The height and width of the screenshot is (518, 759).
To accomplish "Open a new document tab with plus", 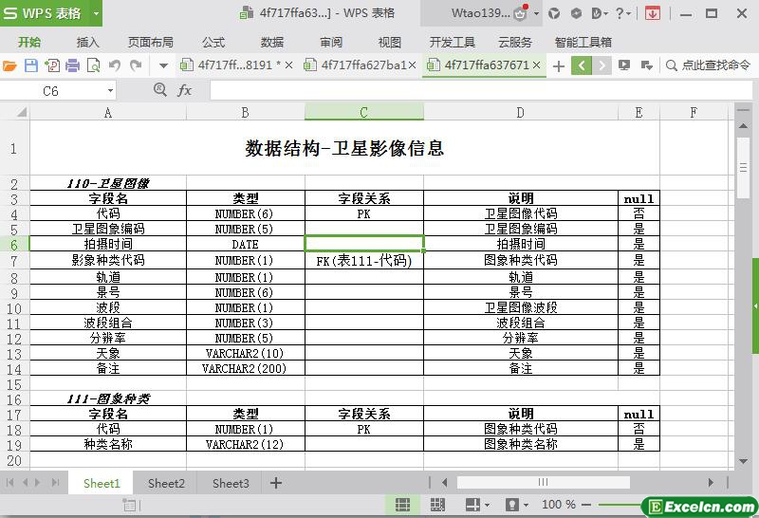I will 559,65.
